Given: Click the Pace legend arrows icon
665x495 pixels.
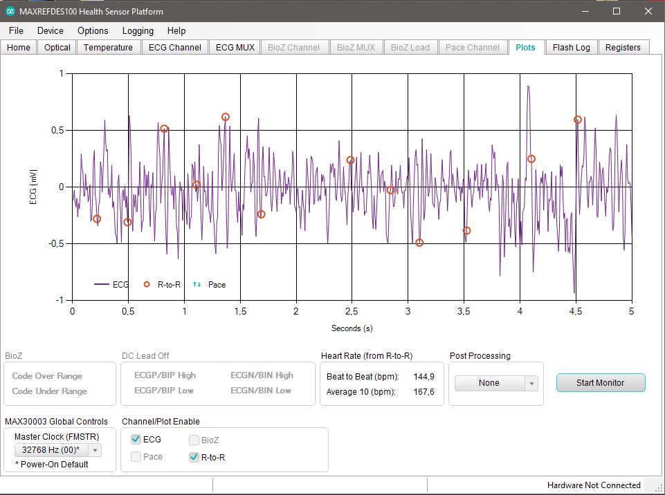Looking at the screenshot, I should [x=197, y=284].
